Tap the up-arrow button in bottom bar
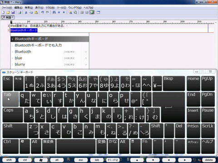The width and height of the screenshot is (218, 163). [137, 160]
